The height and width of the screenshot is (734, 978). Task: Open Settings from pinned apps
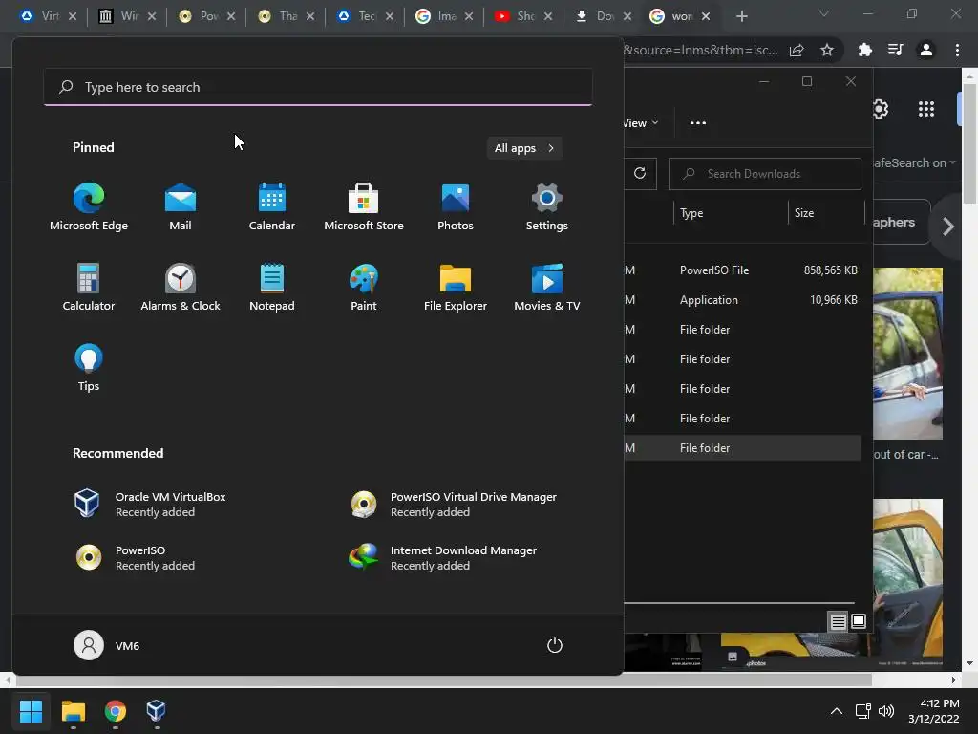[x=547, y=207]
